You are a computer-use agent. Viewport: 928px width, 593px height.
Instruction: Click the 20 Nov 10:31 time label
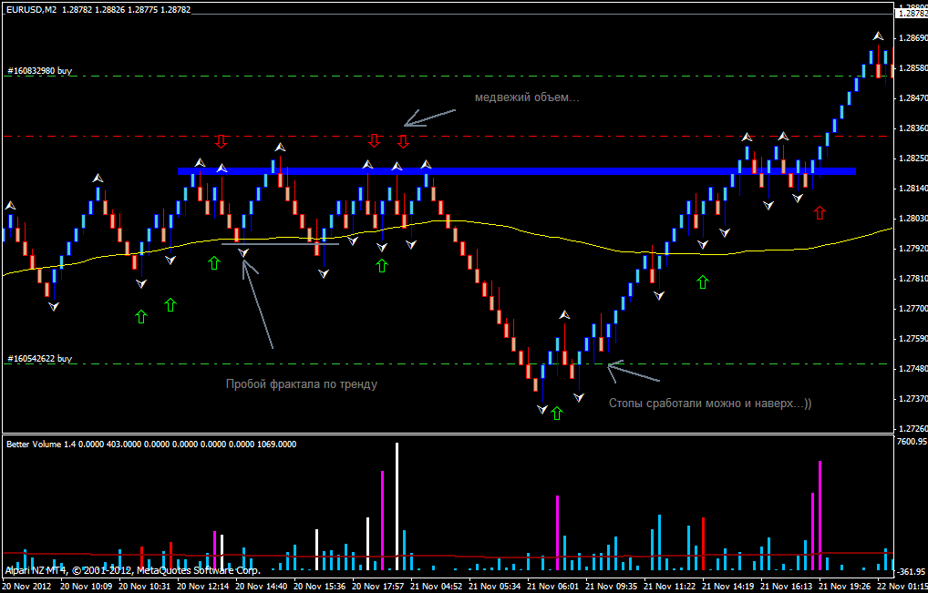[146, 587]
